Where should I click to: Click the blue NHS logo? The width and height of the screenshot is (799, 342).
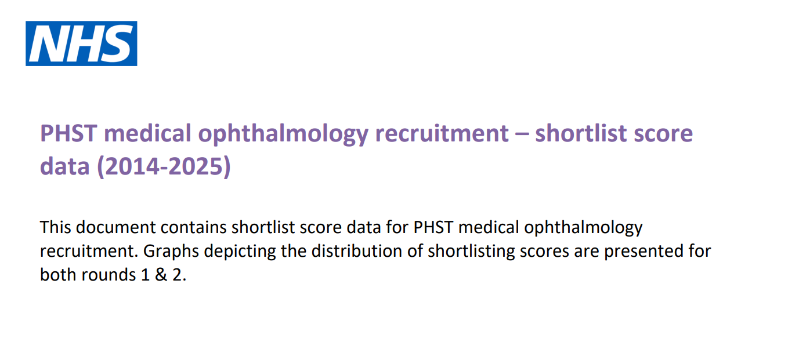tap(81, 43)
